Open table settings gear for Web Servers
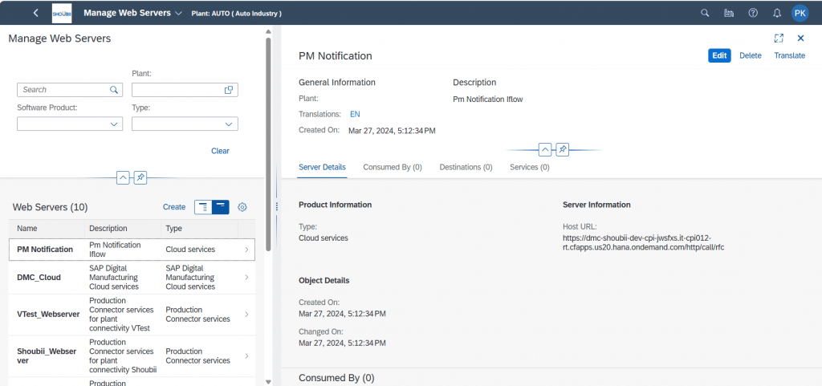 click(242, 207)
